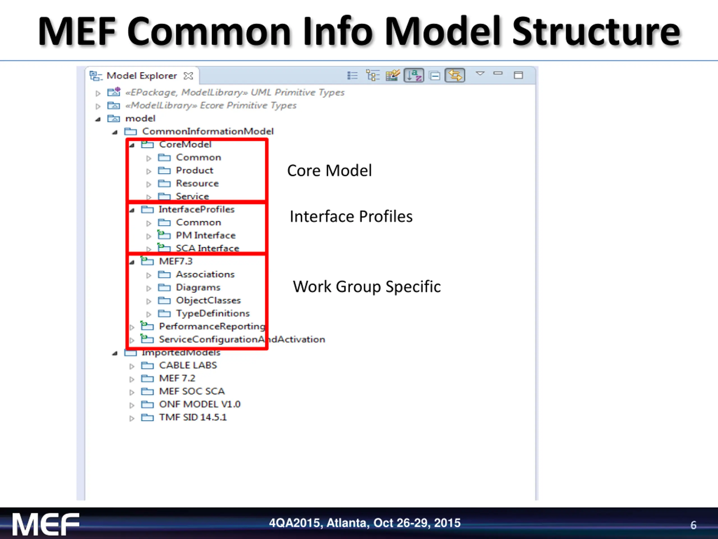
Task: Click PerformanceReporting folder icon
Action: (x=147, y=326)
